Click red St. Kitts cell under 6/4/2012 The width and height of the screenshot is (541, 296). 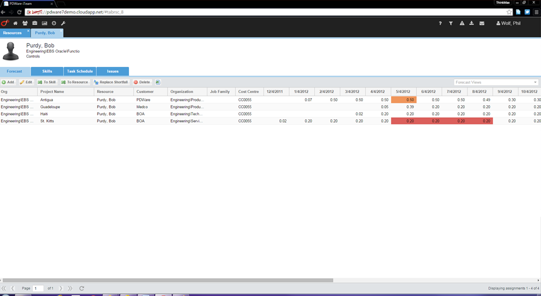[429, 121]
